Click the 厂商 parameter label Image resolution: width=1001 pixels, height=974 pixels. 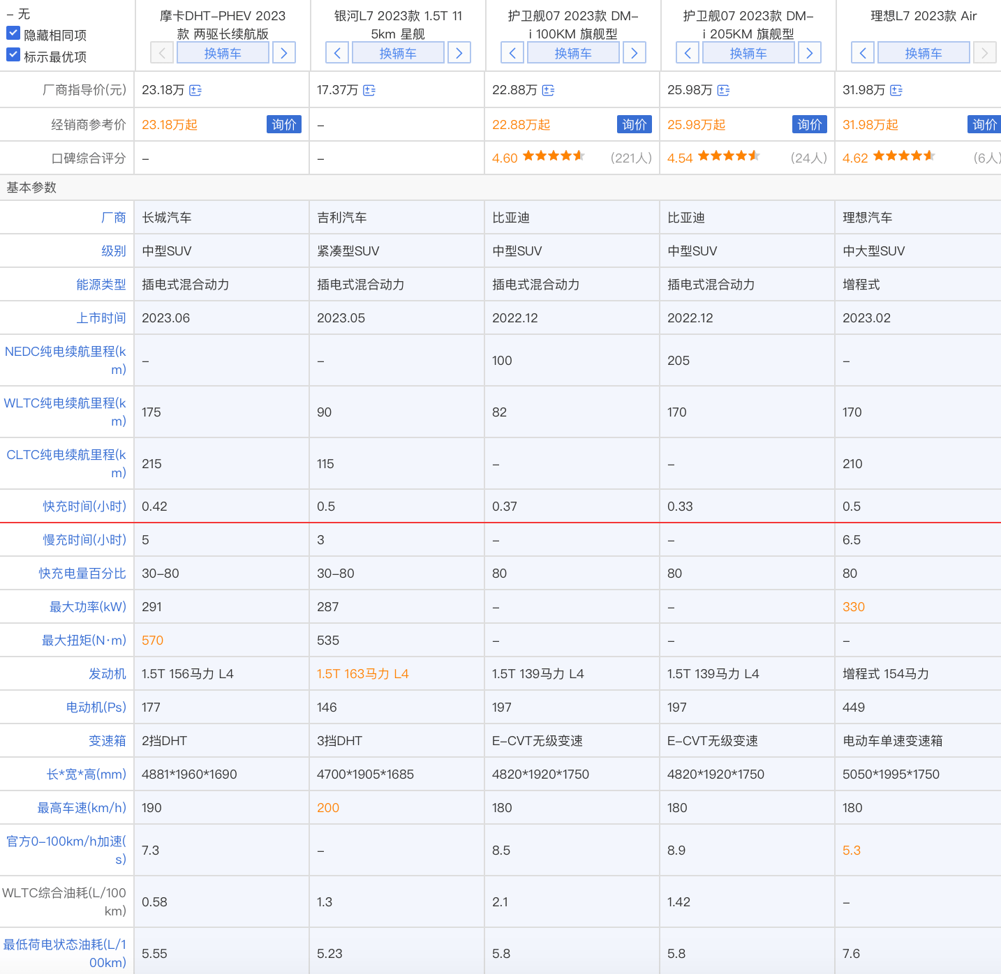114,218
